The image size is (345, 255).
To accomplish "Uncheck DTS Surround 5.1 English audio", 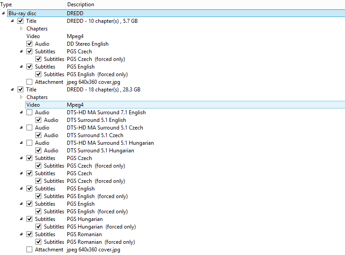I will [38, 120].
